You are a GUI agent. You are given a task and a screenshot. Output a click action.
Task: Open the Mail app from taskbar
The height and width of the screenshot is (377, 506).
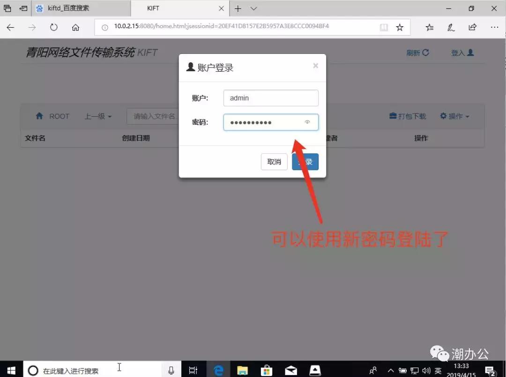(x=291, y=370)
